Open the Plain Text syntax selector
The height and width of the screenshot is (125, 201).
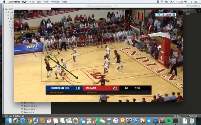[193, 116]
